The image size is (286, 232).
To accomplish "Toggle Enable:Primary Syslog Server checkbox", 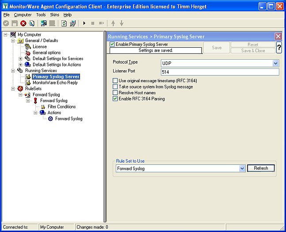I will coord(112,44).
